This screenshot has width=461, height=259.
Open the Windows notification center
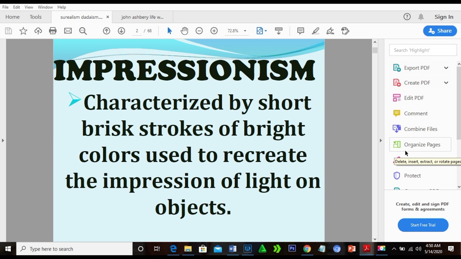(x=451, y=249)
